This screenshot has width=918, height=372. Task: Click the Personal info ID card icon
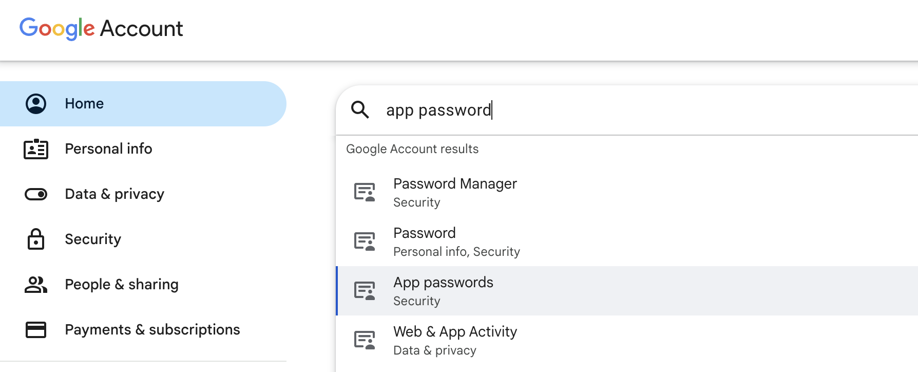(36, 149)
